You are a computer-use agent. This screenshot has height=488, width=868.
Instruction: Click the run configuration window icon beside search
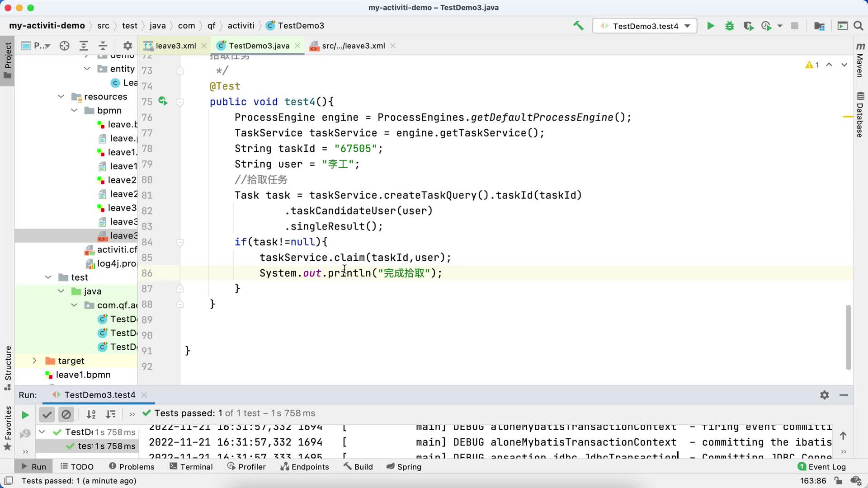click(x=842, y=26)
